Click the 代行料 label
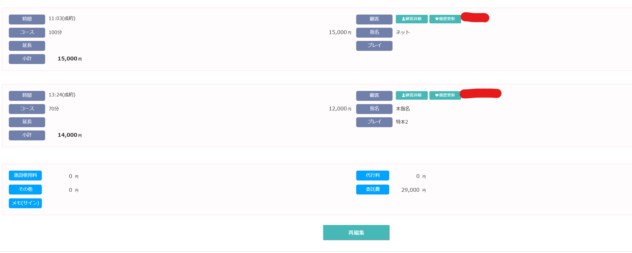The width and height of the screenshot is (632, 253). [x=372, y=176]
